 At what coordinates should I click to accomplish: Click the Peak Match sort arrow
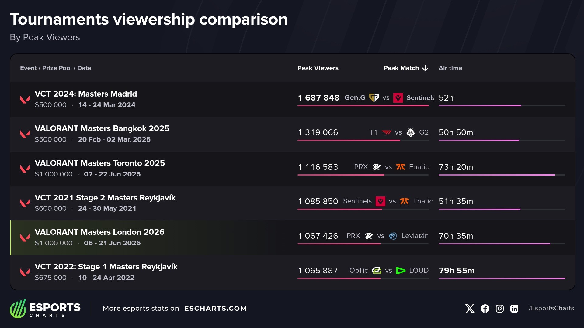point(426,68)
